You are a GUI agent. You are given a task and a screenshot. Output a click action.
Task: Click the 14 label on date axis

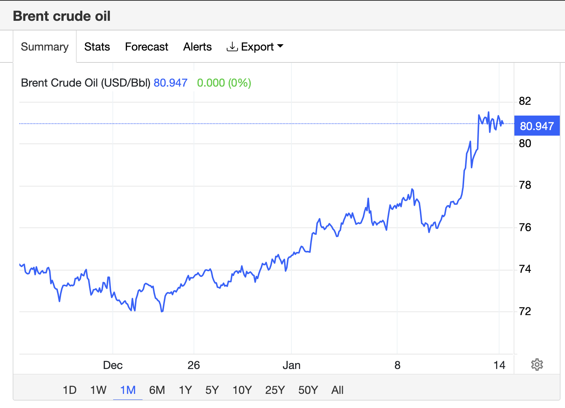tap(499, 365)
